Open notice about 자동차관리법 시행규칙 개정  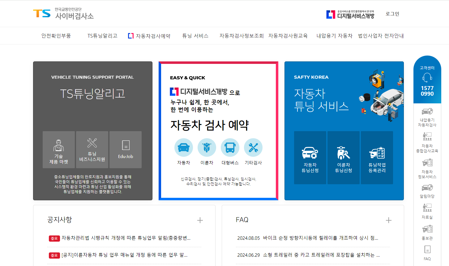tap(126, 238)
